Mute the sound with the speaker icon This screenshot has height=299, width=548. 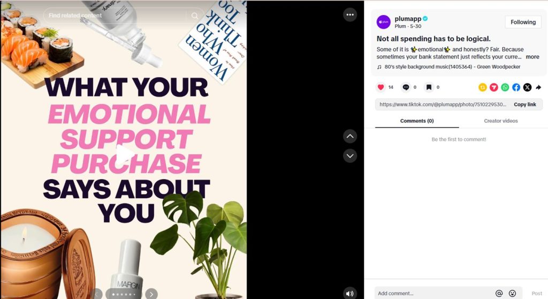click(350, 294)
